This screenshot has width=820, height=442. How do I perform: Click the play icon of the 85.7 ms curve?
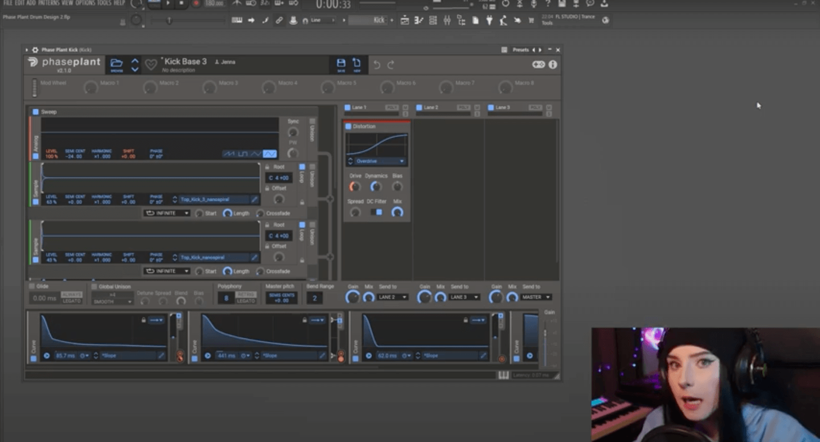pyautogui.click(x=47, y=356)
